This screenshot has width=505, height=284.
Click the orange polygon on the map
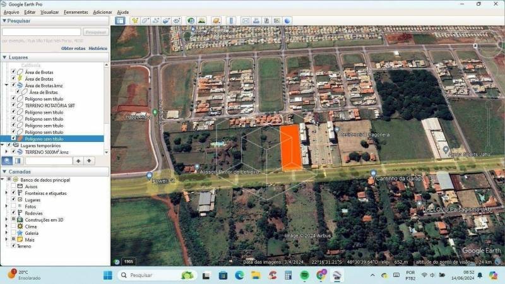click(291, 148)
